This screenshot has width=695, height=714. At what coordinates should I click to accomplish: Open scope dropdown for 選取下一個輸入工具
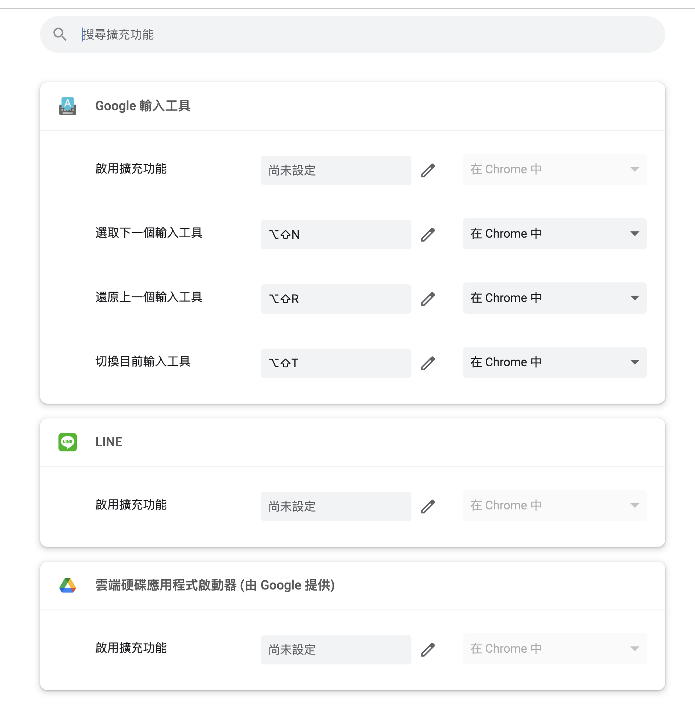(x=555, y=234)
